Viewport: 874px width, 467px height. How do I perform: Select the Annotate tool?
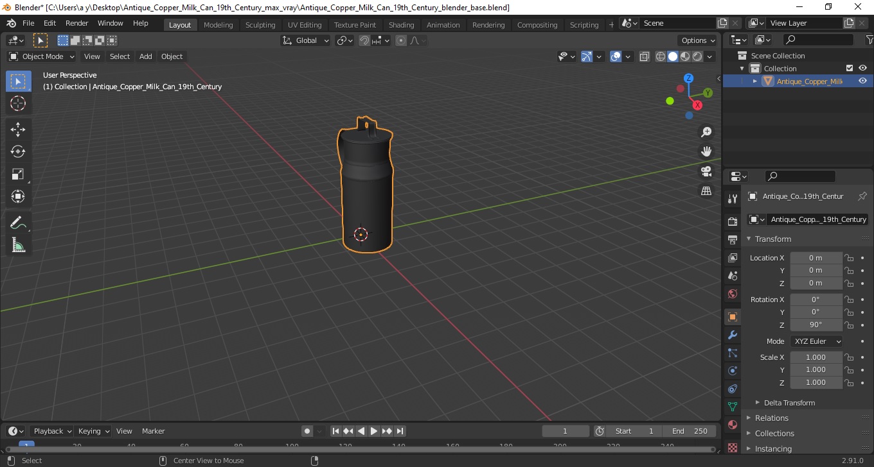(18, 223)
